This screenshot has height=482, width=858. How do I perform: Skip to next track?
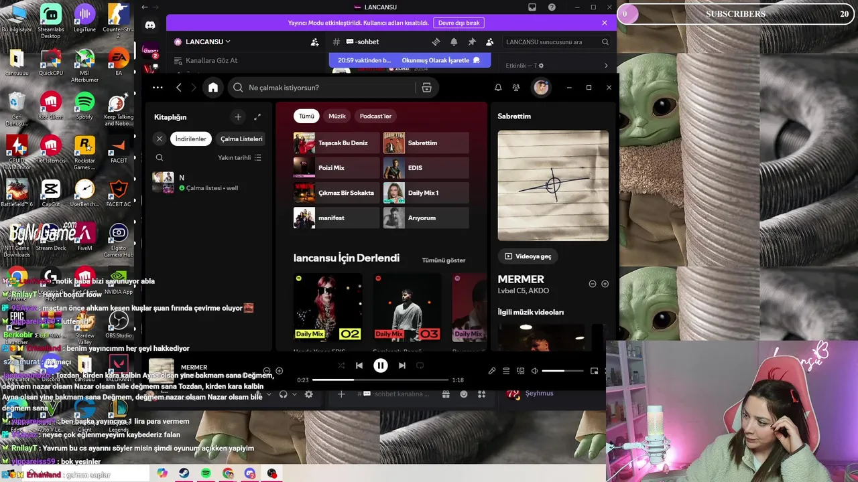click(402, 366)
